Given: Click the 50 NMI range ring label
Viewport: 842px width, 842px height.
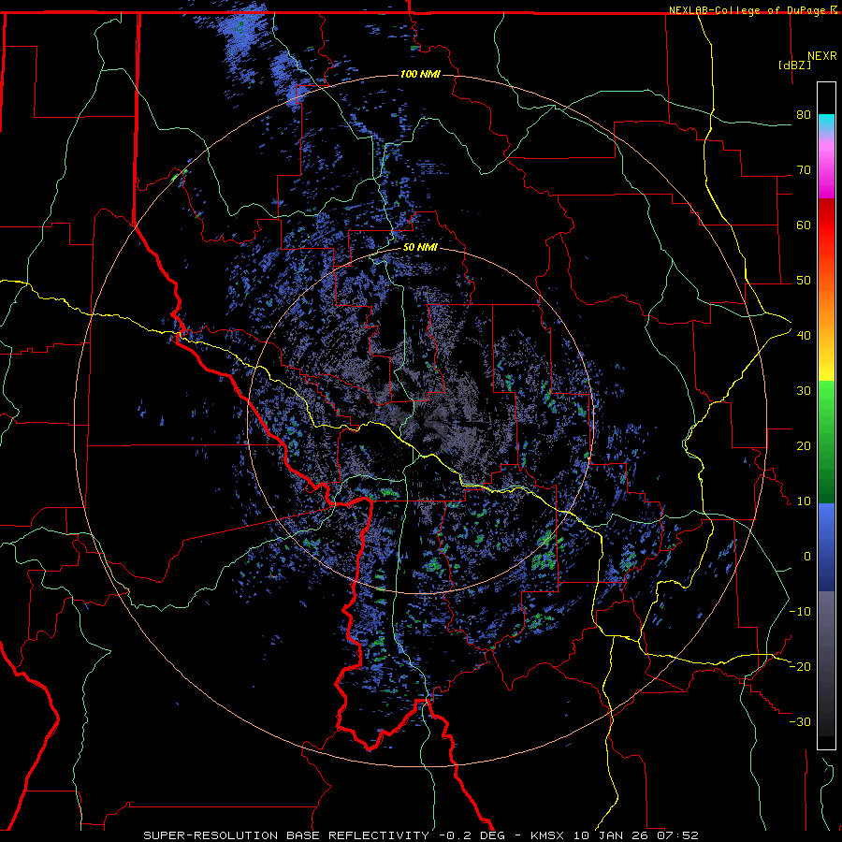Looking at the screenshot, I should pyautogui.click(x=420, y=248).
